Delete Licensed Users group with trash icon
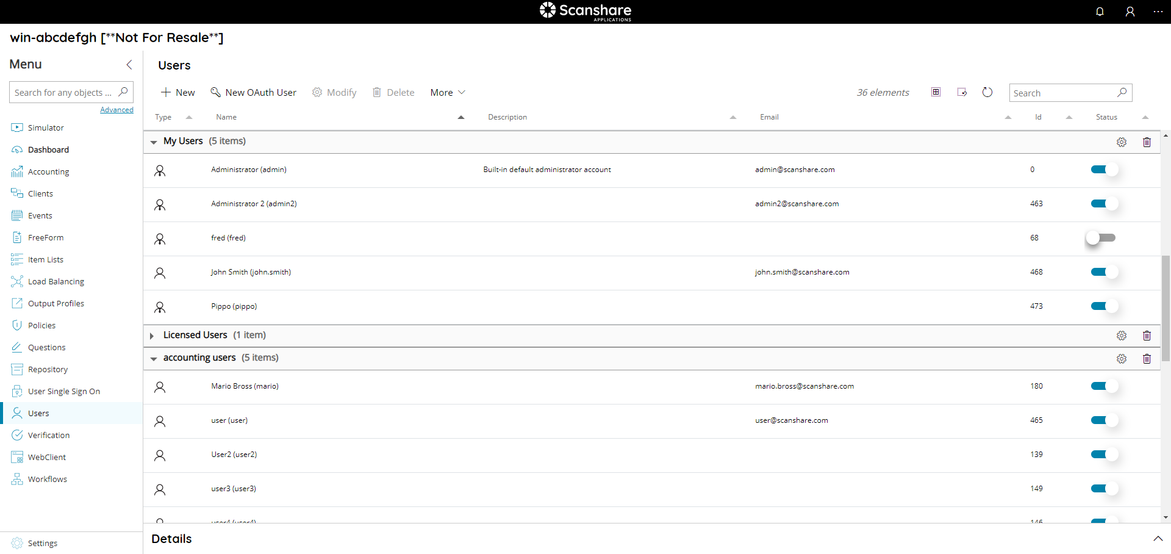The image size is (1171, 554). [1147, 336]
